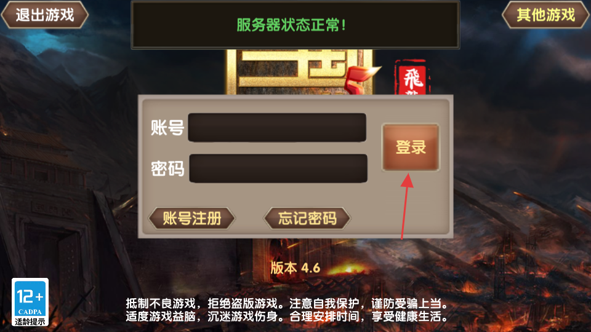Tap the red flaming 5 logo emblem
Viewport: 591px width, 332px height.
(x=361, y=79)
